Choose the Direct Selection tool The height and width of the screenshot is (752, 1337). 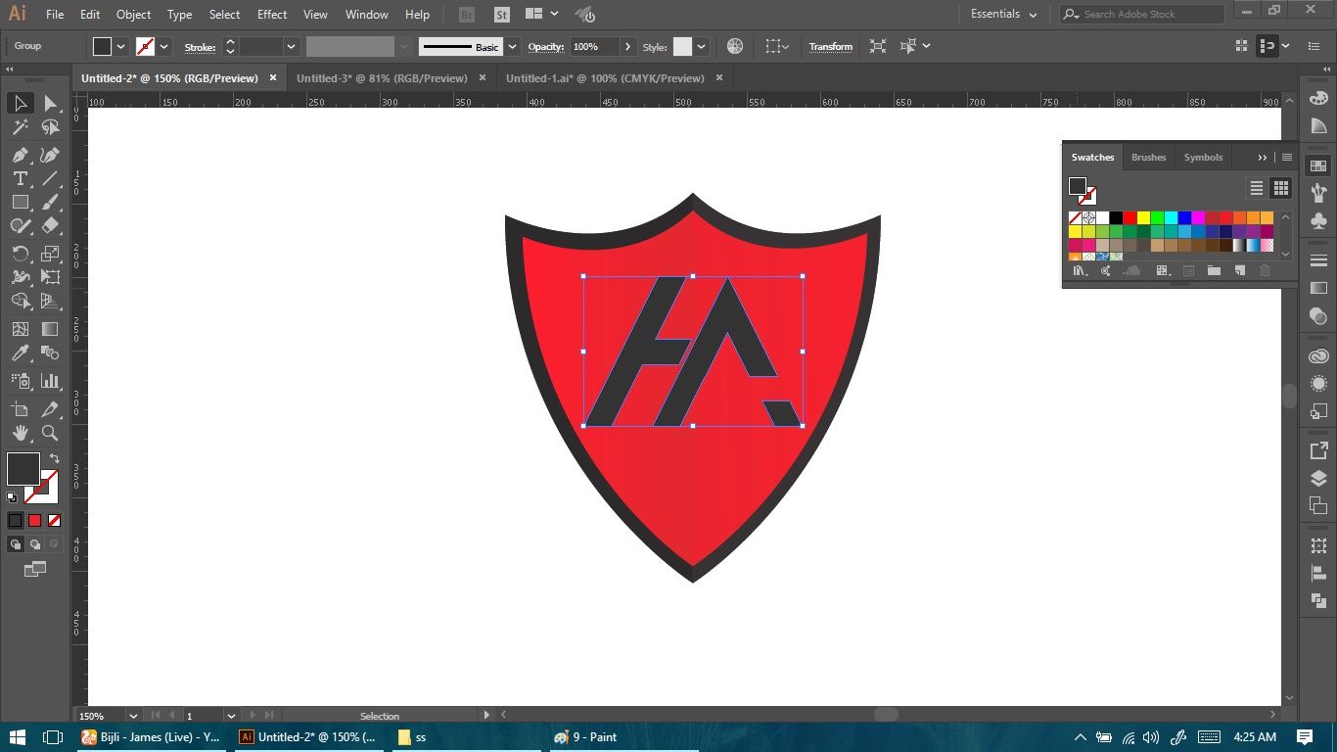[50, 103]
